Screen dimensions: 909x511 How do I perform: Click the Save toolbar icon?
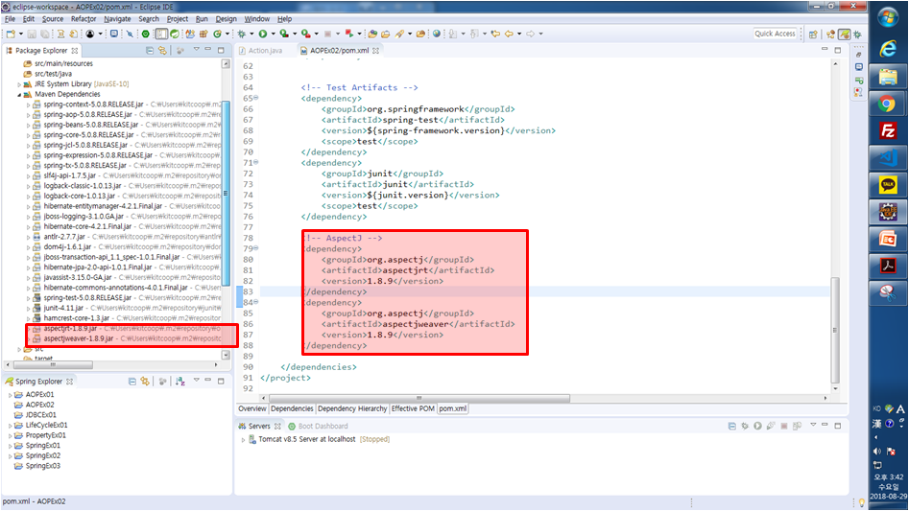click(32, 35)
